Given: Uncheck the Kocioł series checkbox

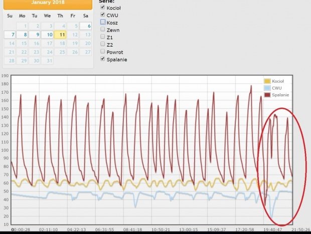Looking at the screenshot, I should (x=103, y=8).
